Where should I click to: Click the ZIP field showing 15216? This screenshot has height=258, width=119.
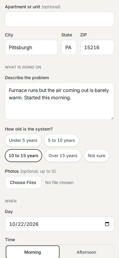[x=97, y=47]
